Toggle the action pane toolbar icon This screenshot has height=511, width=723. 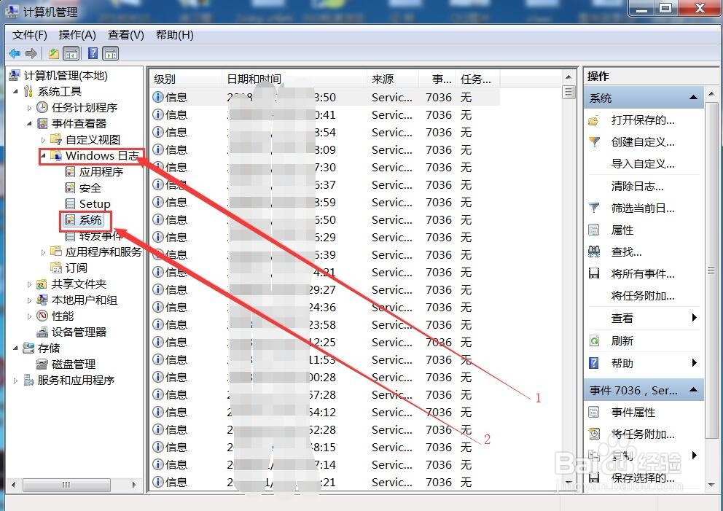click(111, 53)
